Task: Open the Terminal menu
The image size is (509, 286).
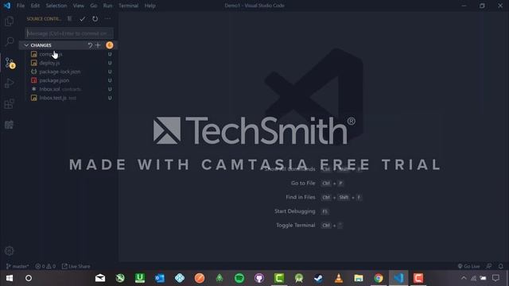Action: [128, 6]
